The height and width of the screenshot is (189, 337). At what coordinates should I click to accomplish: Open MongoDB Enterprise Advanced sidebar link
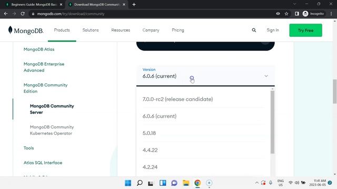click(x=44, y=67)
